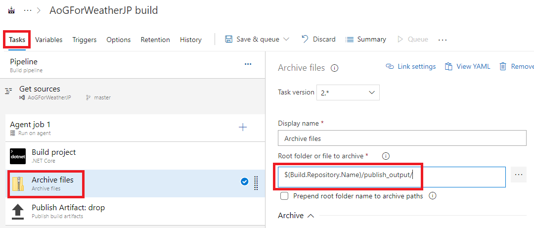The height and width of the screenshot is (228, 534).
Task: Click the Display name input field
Action: (402, 138)
